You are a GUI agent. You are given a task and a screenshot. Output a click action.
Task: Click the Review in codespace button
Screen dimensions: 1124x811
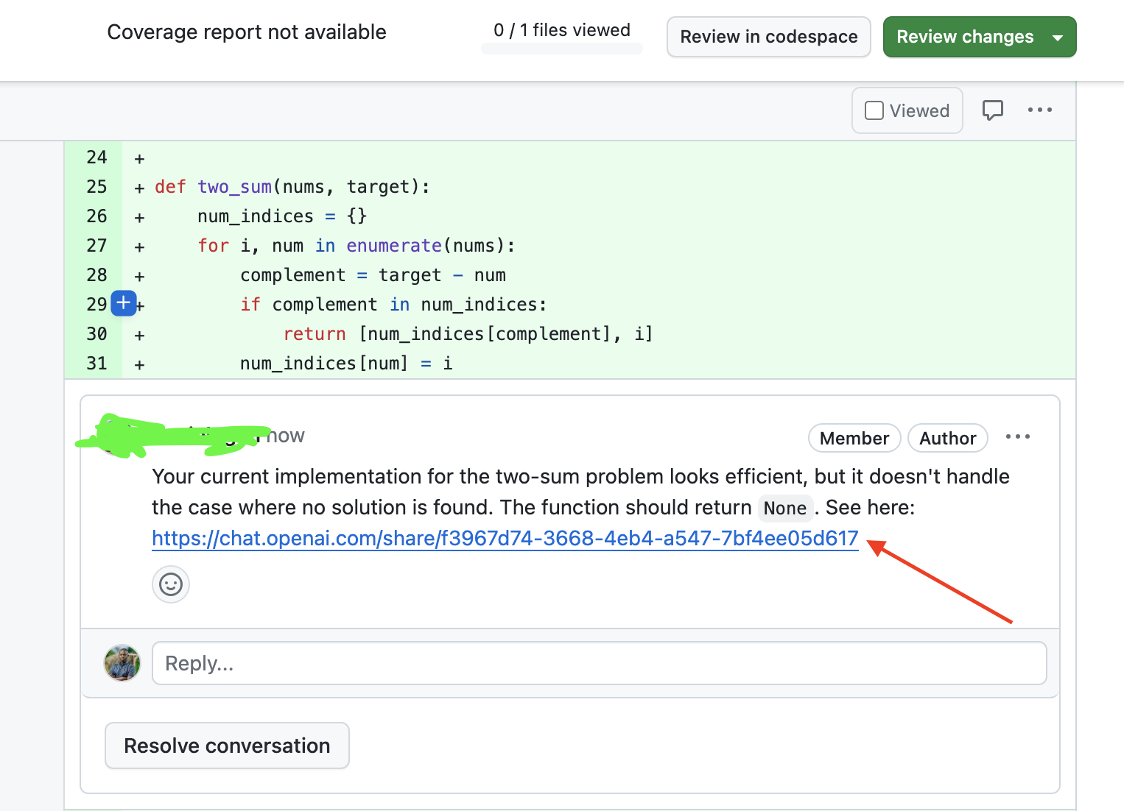click(768, 37)
